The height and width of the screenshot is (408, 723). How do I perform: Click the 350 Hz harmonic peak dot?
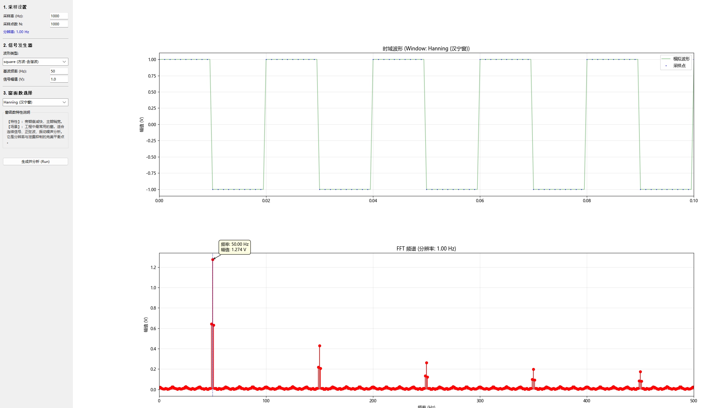(533, 370)
